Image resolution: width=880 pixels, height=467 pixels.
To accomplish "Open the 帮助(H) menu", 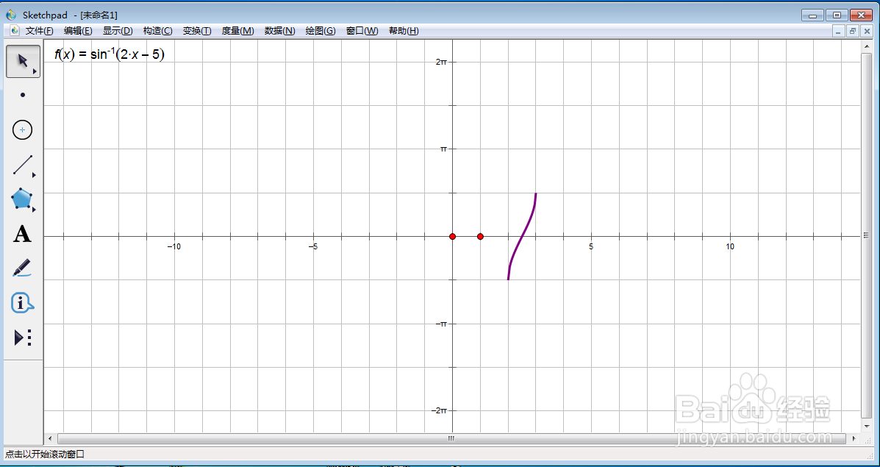I will click(404, 31).
